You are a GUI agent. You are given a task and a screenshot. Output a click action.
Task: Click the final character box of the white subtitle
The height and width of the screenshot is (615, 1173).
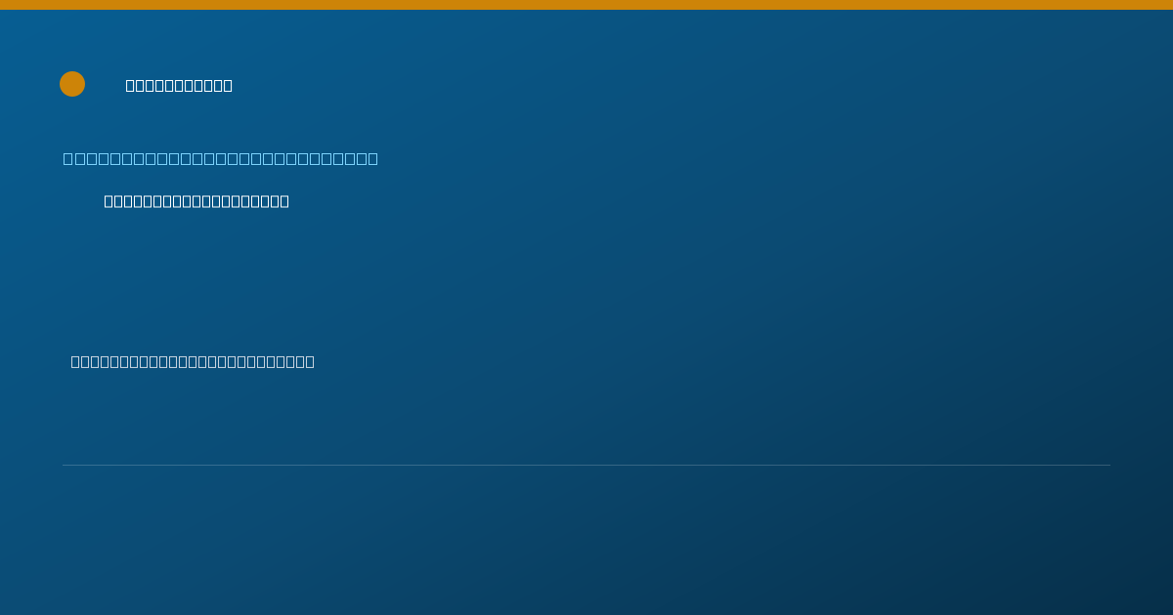click(x=284, y=201)
